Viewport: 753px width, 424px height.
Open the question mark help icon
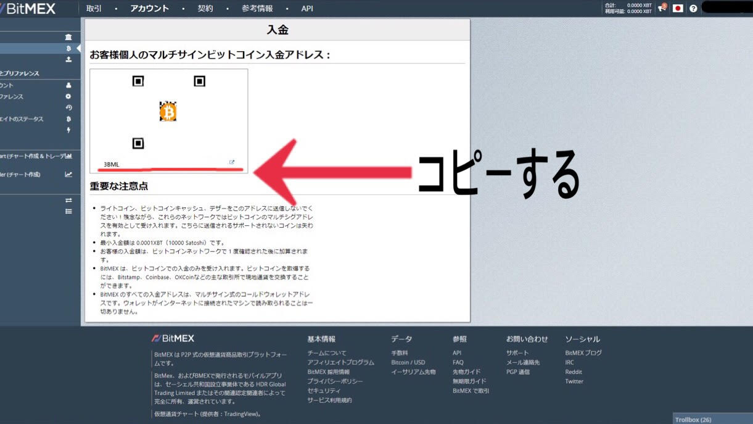coord(693,9)
